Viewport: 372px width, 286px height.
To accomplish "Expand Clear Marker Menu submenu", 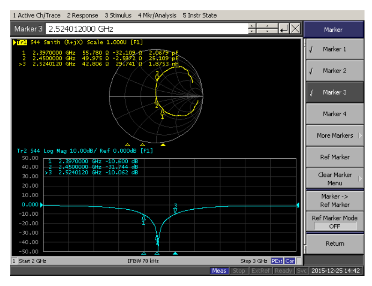I will click(335, 179).
